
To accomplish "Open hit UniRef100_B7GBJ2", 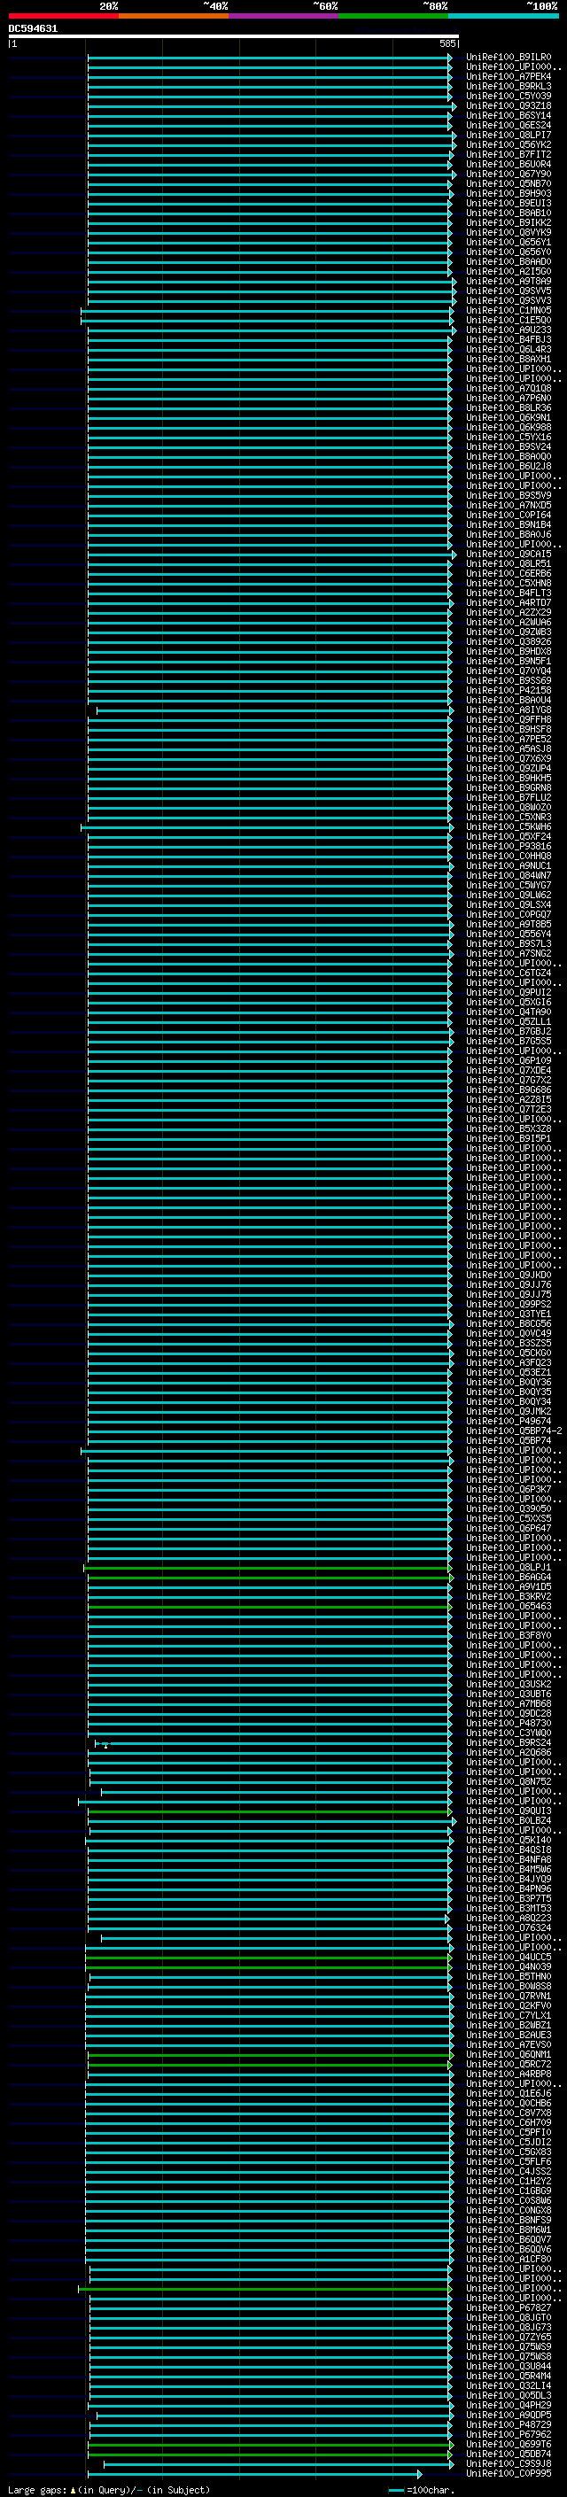I will click(x=508, y=1031).
